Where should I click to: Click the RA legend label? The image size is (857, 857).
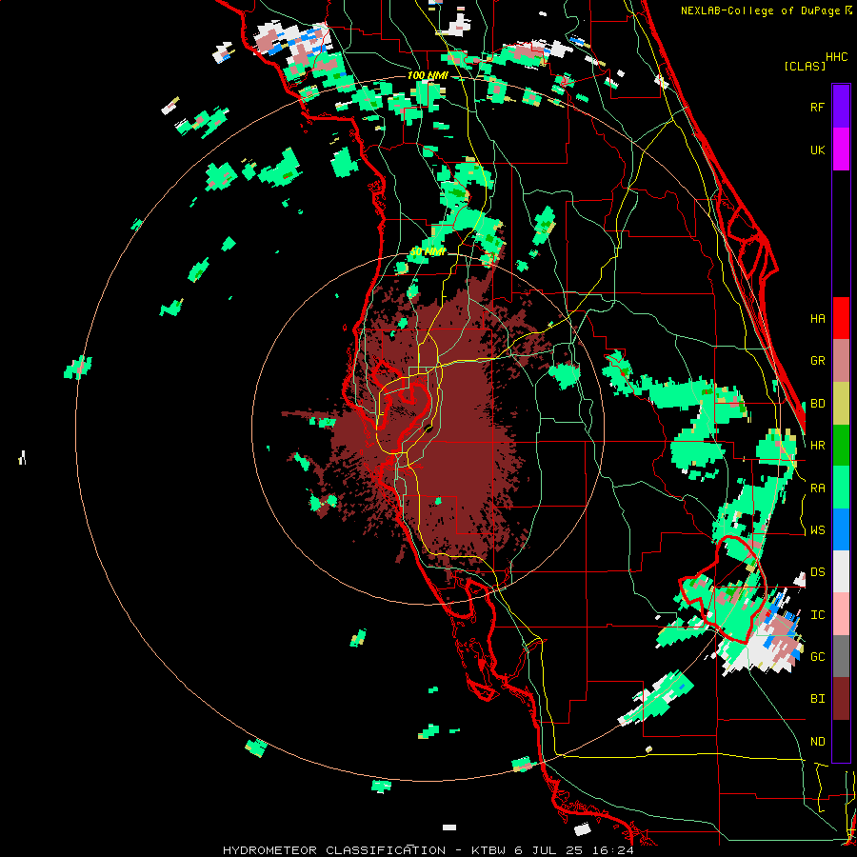(x=817, y=488)
